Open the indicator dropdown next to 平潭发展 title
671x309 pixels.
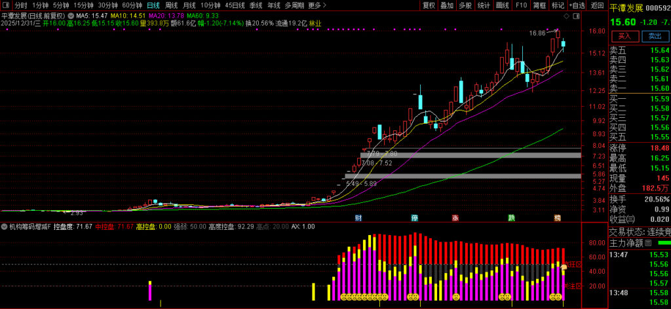point(70,14)
